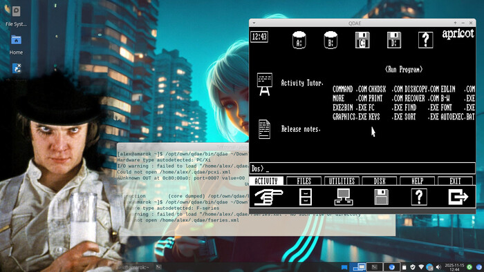This screenshot has height=272, width=484.
Task: Click the computer Utilities icon
Action: tap(344, 197)
